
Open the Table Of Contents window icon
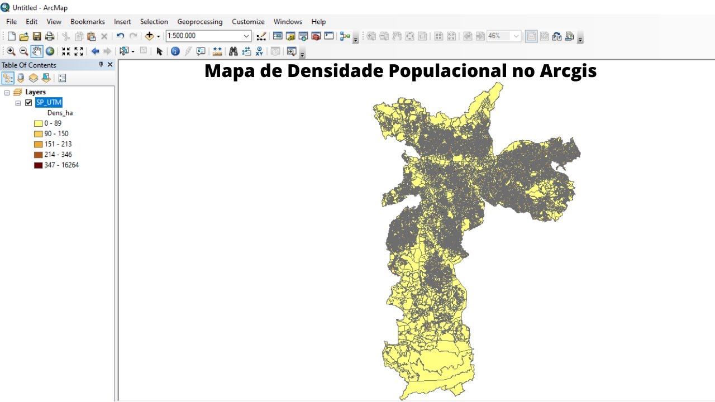pos(278,36)
